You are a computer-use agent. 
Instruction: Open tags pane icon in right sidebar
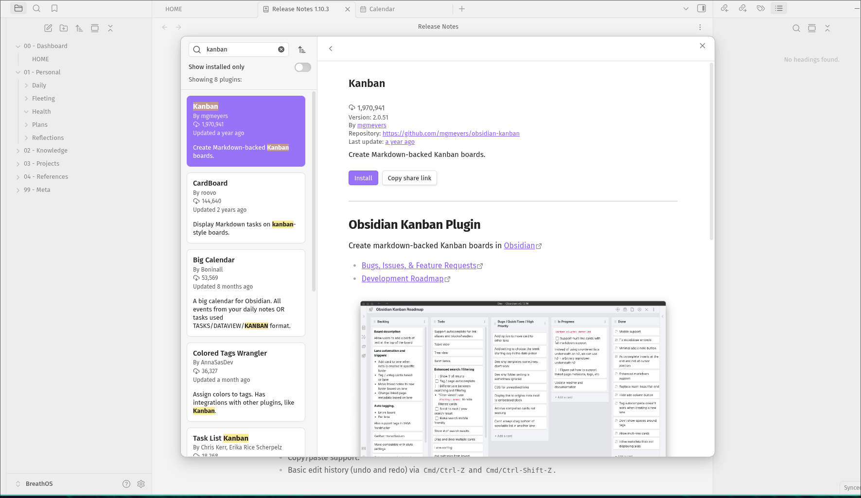[x=761, y=8]
